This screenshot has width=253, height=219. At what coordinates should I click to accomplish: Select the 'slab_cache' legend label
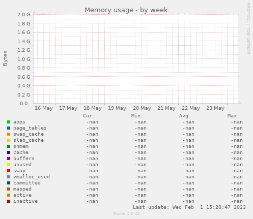pyautogui.click(x=29, y=140)
